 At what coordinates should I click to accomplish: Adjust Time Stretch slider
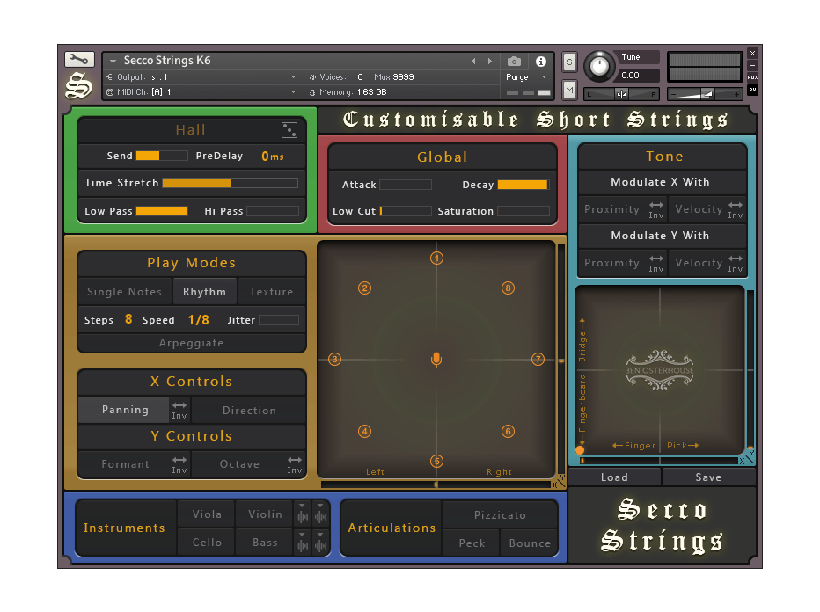[231, 183]
